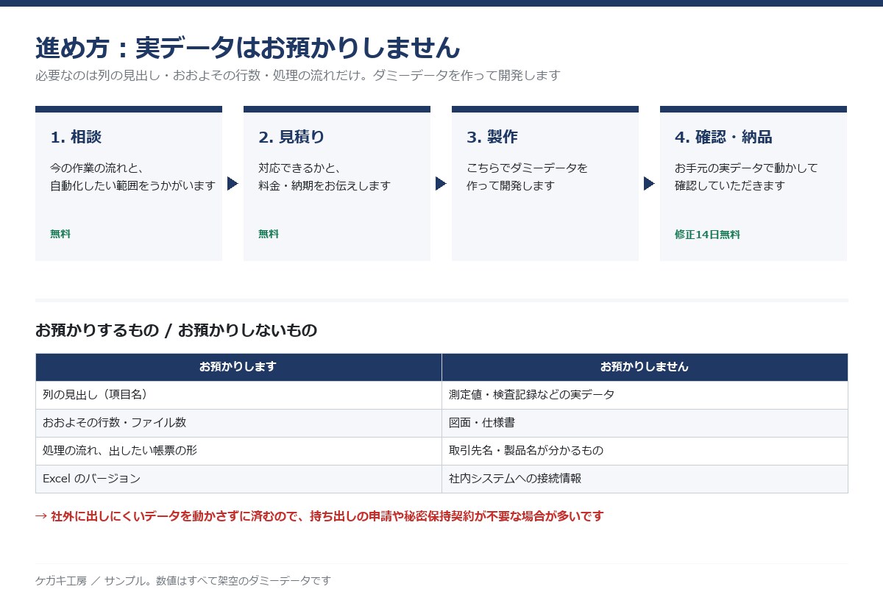883x603 pixels.
Task: Click the footer text ケガキ工房 ／ サンプル
Action: [x=183, y=580]
